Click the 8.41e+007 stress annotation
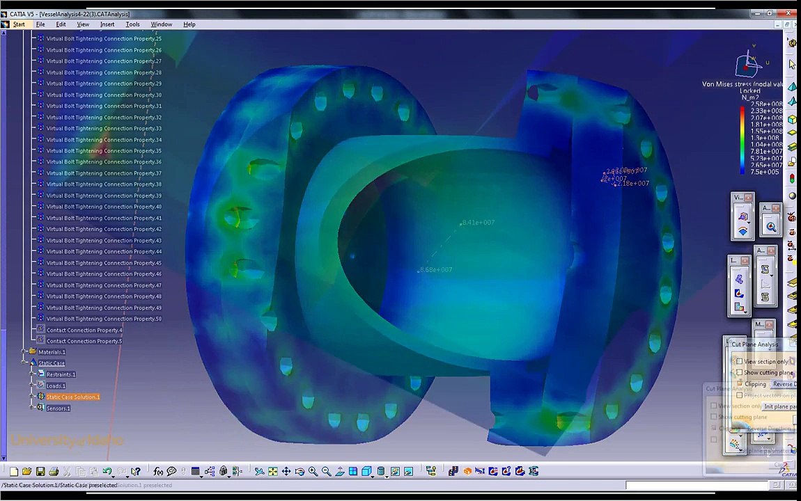The width and height of the screenshot is (801, 501). coord(478,223)
